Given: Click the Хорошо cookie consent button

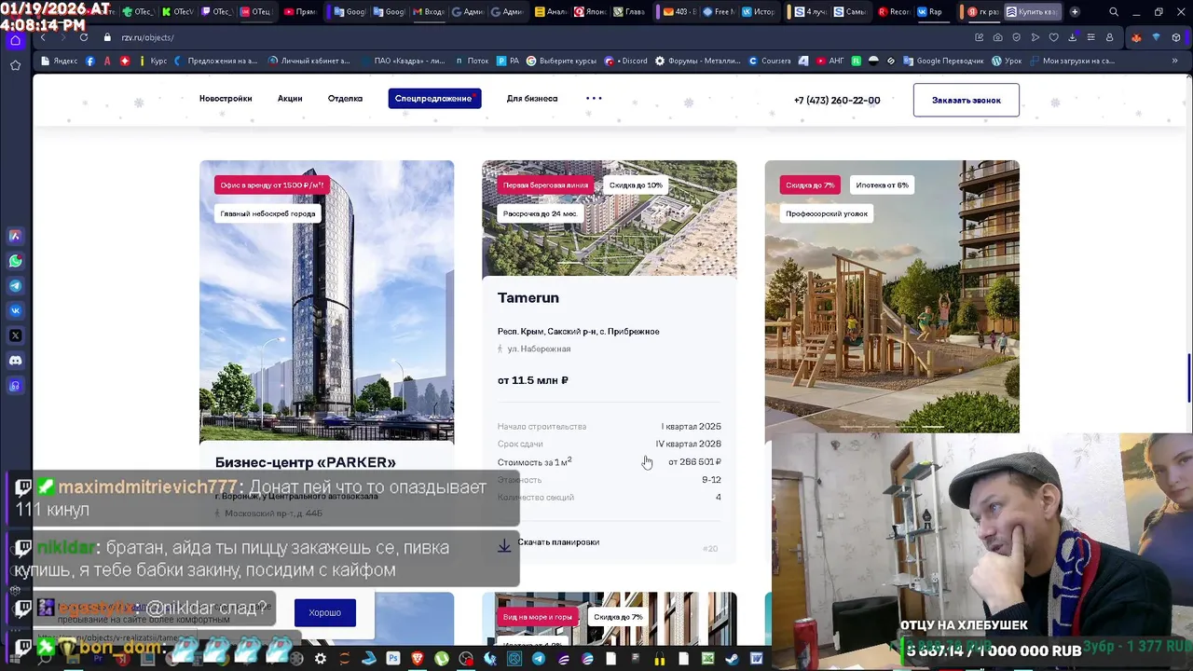Looking at the screenshot, I should pyautogui.click(x=325, y=612).
